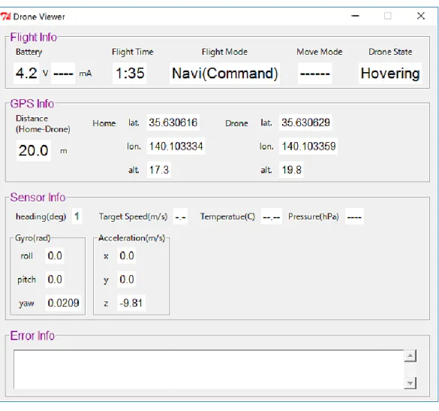The height and width of the screenshot is (411, 439).
Task: Click the Target Speed value field
Action: point(180,216)
